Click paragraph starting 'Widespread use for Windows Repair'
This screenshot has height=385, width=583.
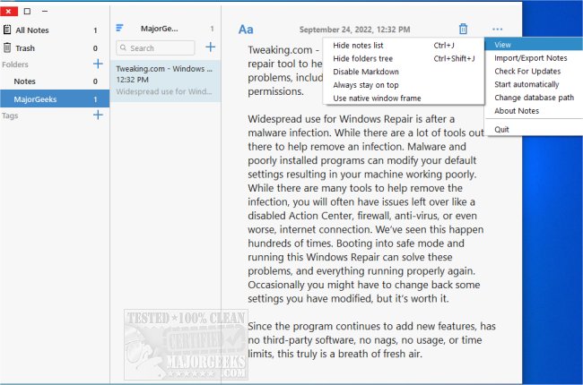(x=365, y=209)
